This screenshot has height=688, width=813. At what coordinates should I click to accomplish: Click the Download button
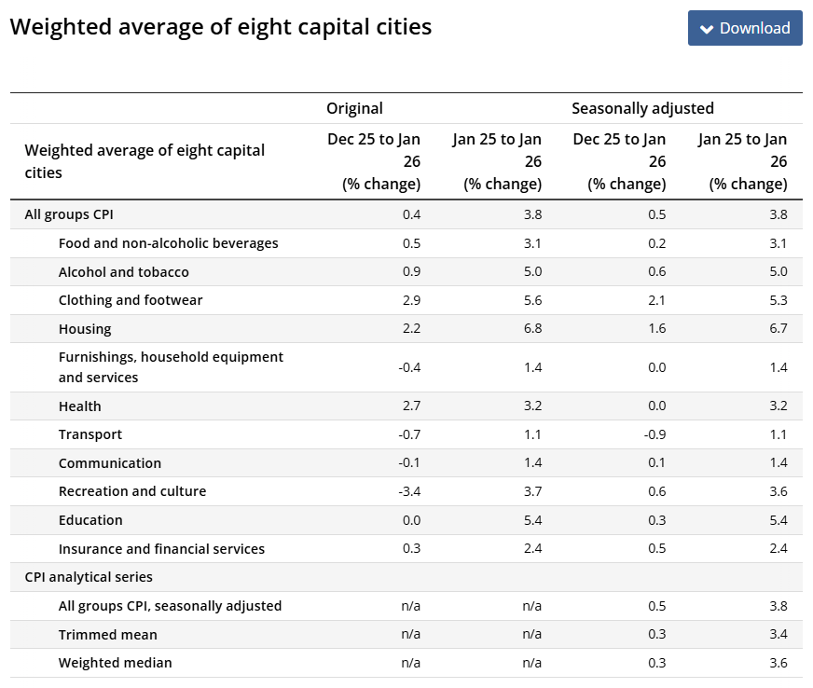point(745,28)
